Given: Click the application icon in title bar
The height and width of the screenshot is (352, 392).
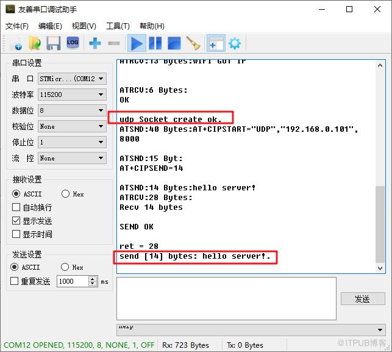Looking at the screenshot, I should [10, 9].
